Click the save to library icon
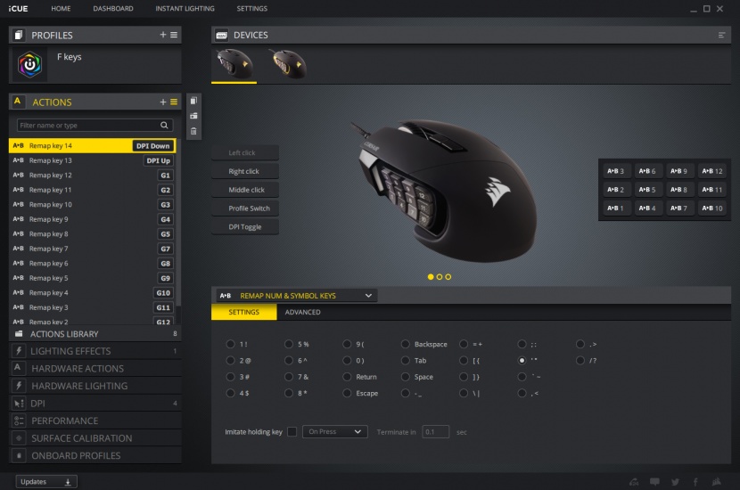The height and width of the screenshot is (490, 740). tap(193, 116)
